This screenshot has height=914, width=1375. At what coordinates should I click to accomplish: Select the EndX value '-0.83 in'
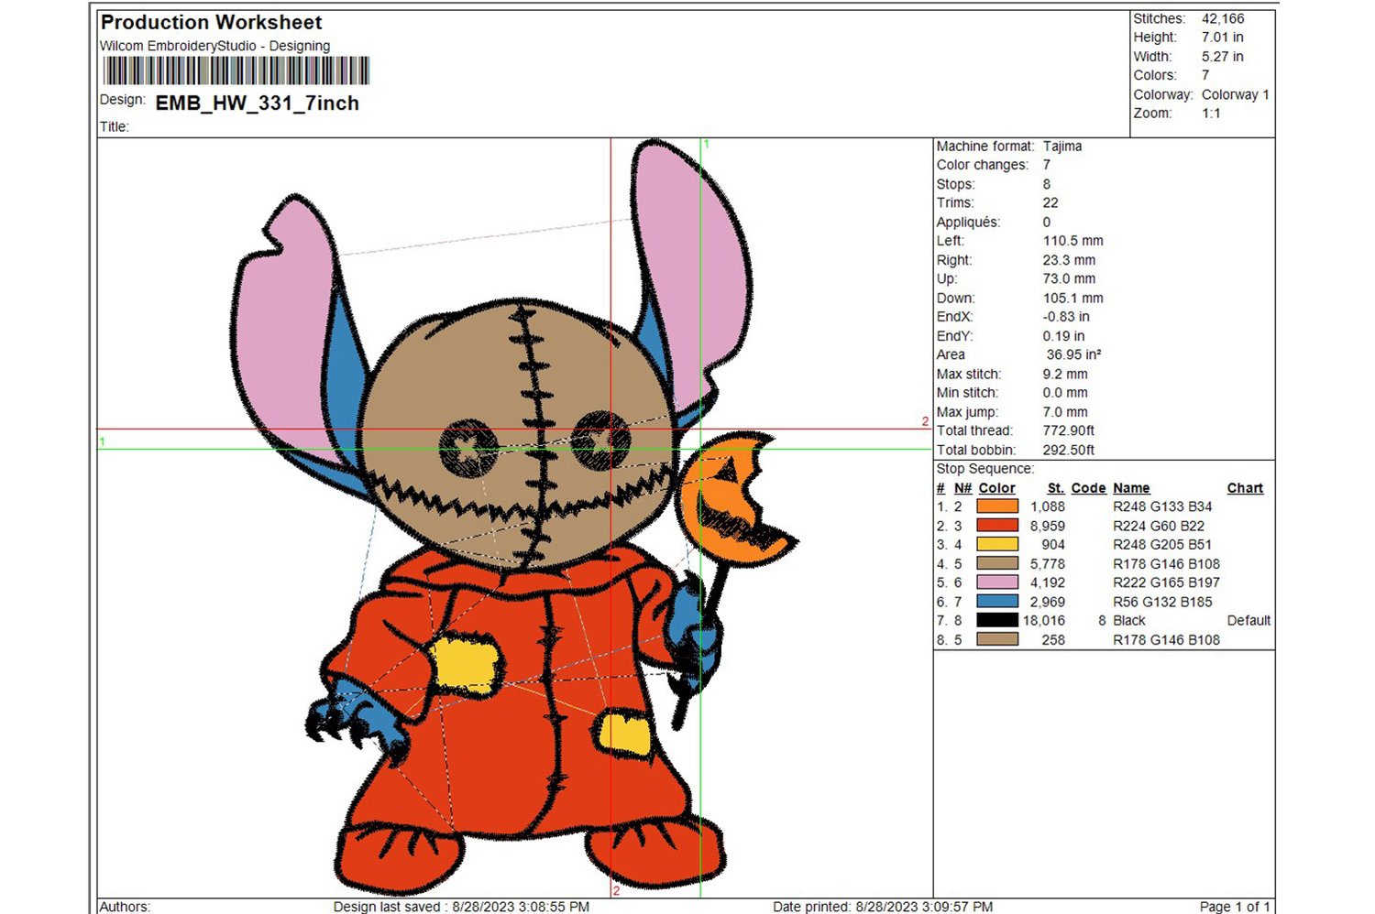click(1066, 317)
